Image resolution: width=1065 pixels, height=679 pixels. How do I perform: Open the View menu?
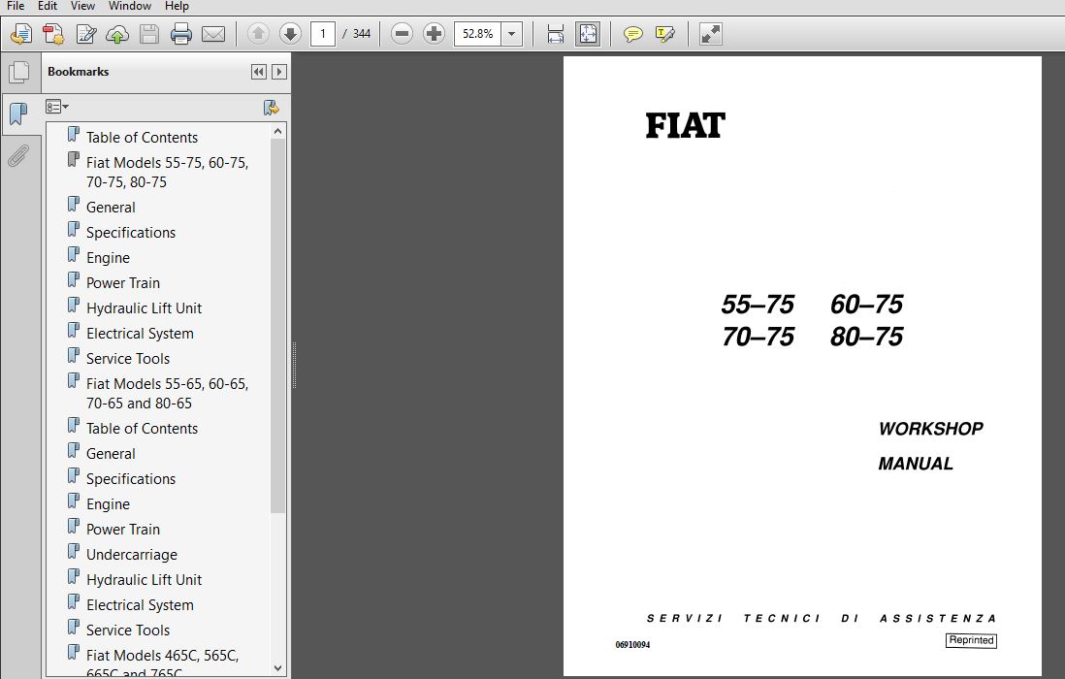(82, 6)
